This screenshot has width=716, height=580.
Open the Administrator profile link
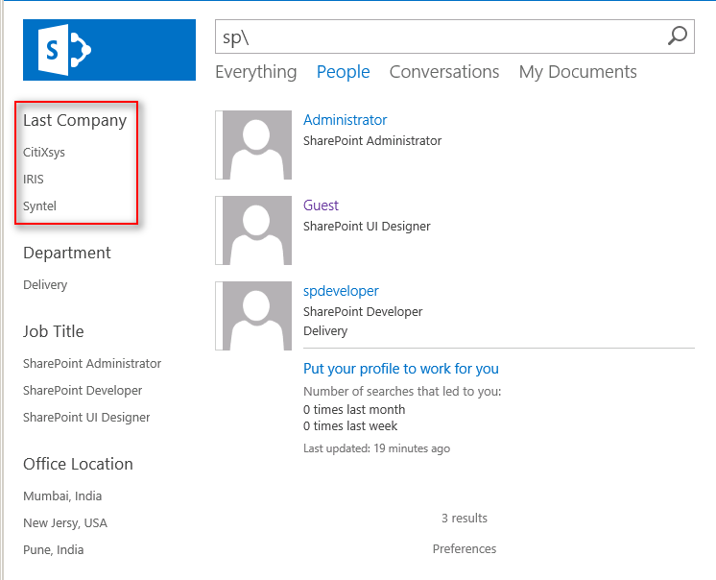coord(345,120)
